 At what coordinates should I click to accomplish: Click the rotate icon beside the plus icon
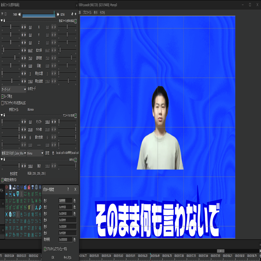(72, 14)
